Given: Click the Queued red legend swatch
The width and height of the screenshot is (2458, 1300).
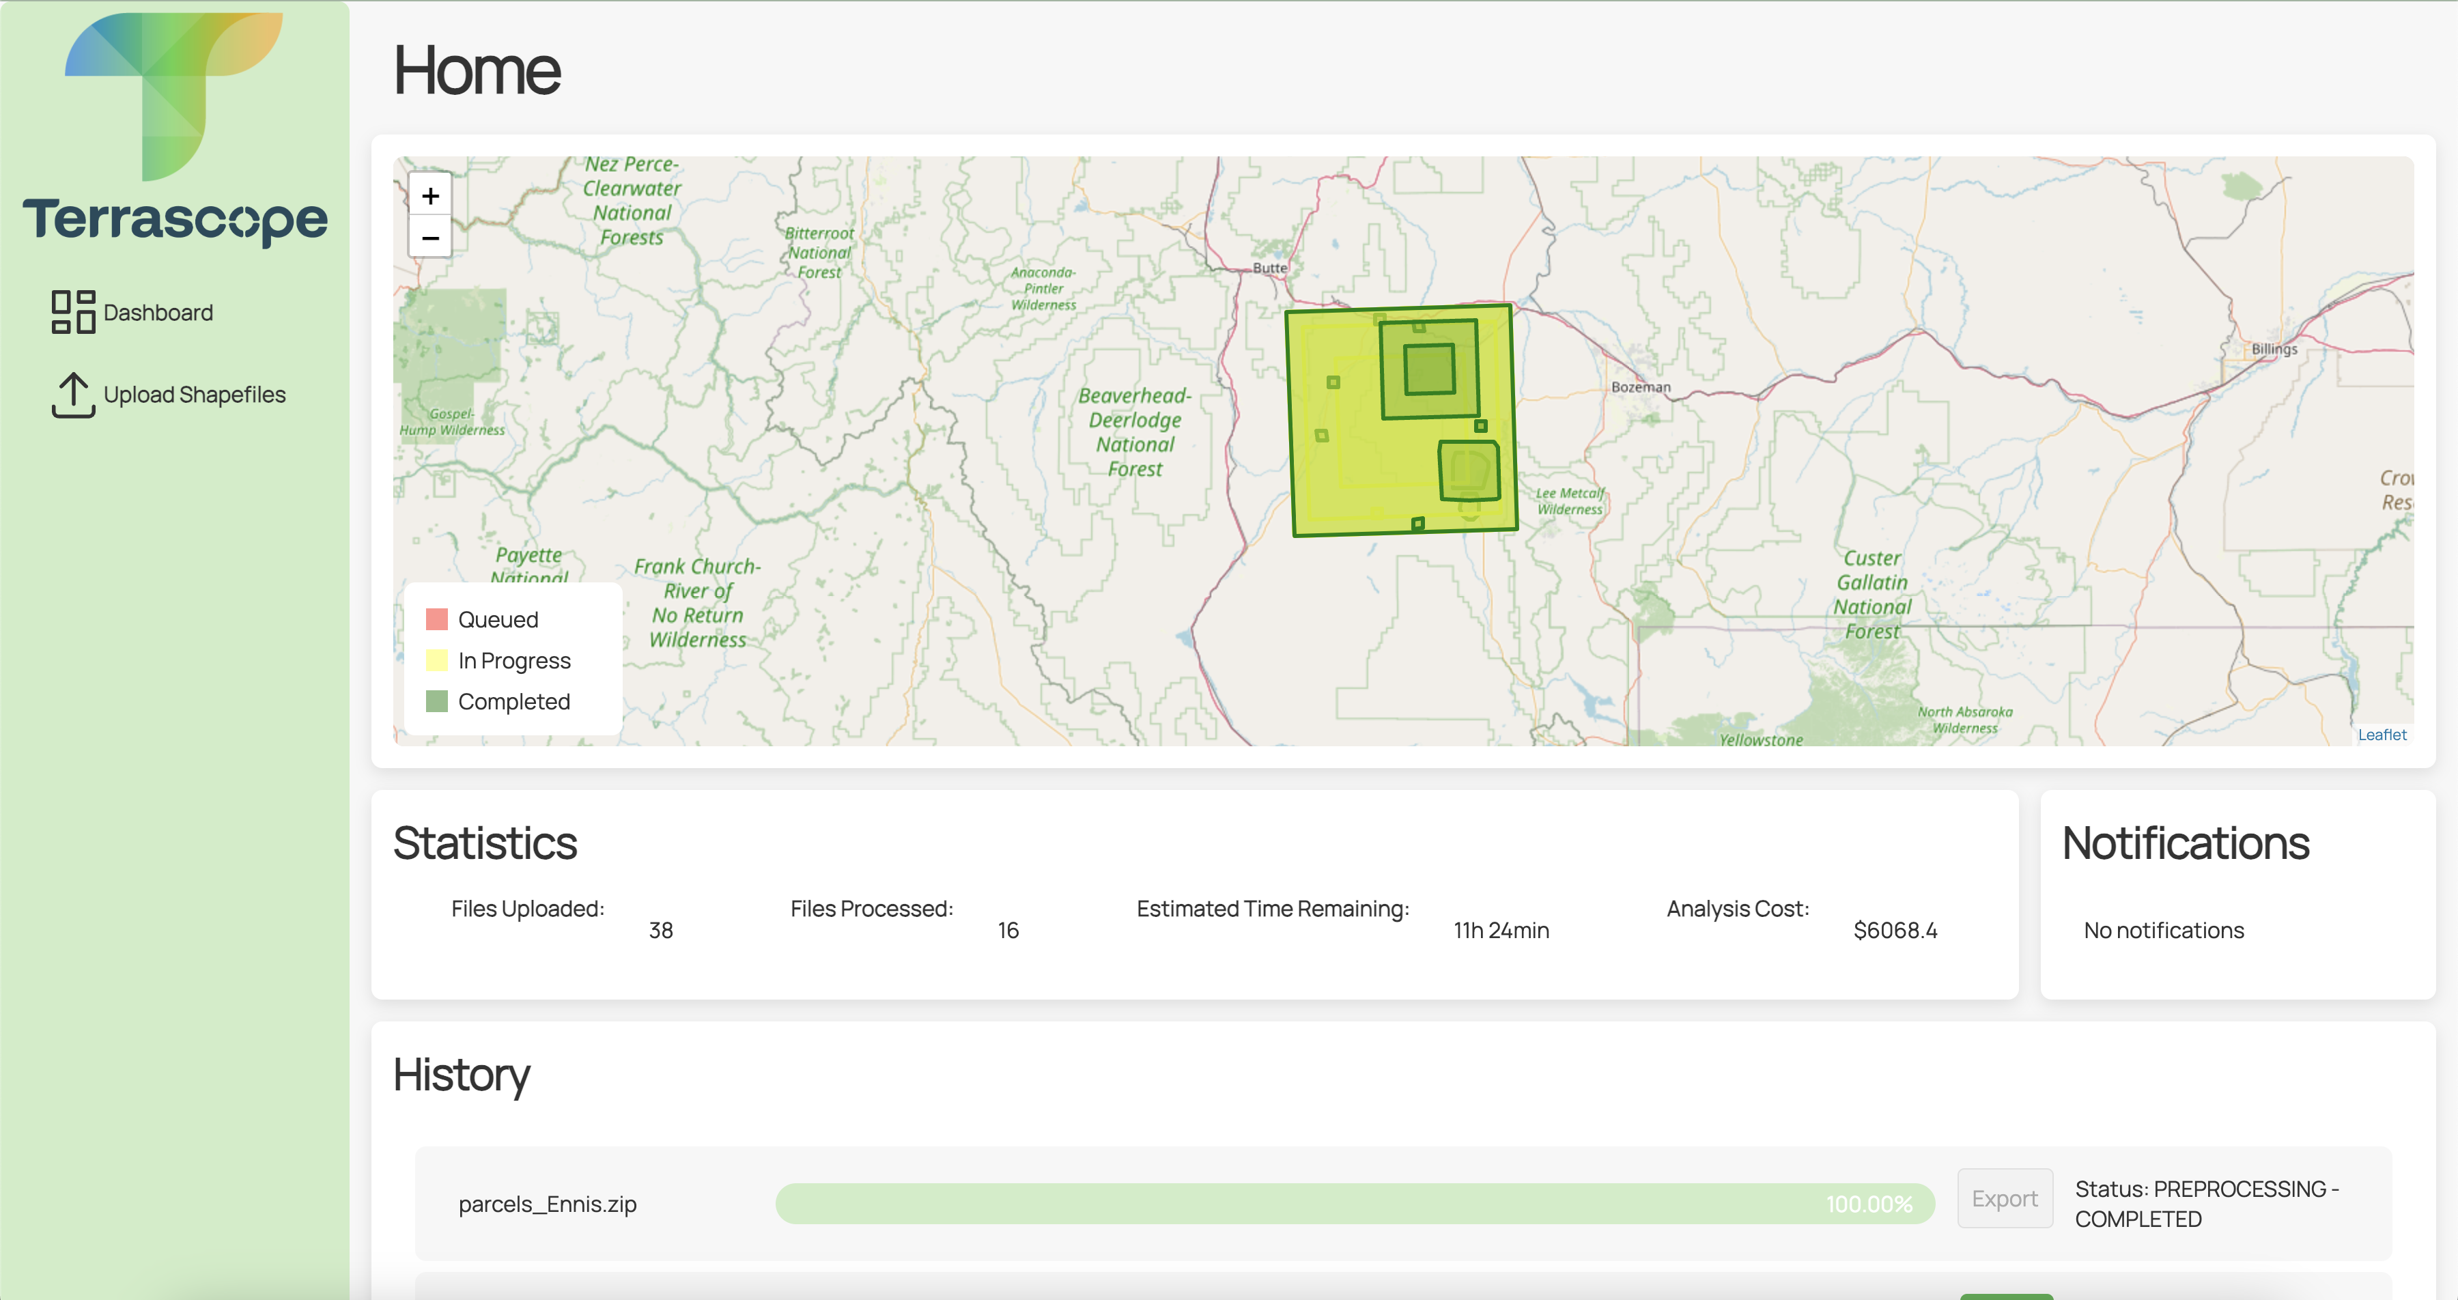Looking at the screenshot, I should click(x=437, y=619).
